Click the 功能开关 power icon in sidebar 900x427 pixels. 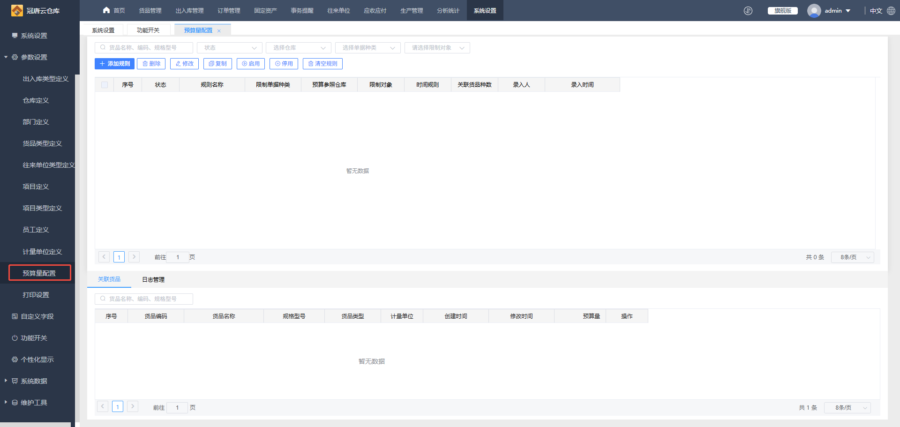pyautogui.click(x=15, y=338)
